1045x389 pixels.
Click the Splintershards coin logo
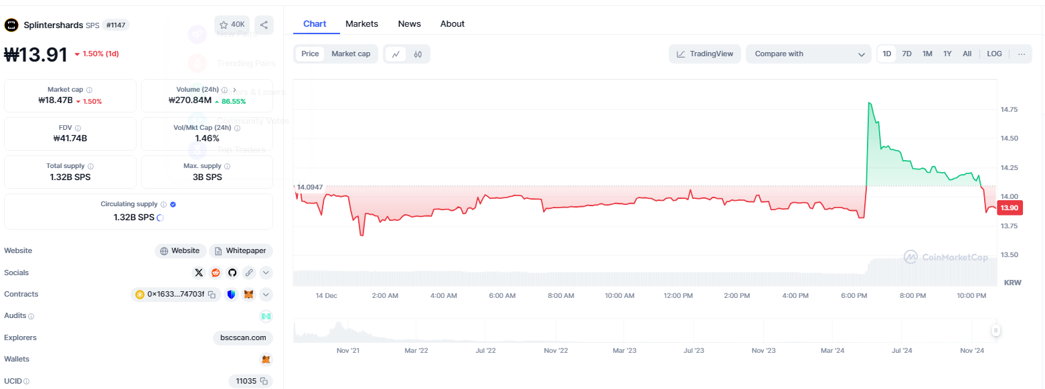(11, 25)
